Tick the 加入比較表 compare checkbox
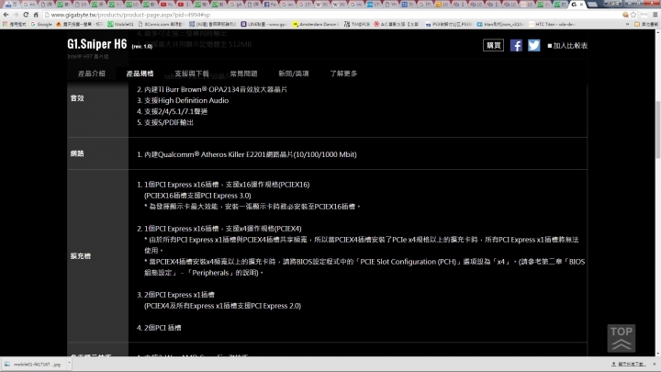661x372 pixels. coord(550,46)
